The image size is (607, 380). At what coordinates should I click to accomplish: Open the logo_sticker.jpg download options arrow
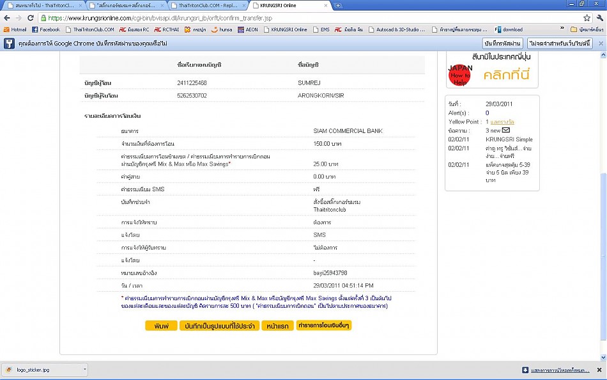tap(84, 370)
